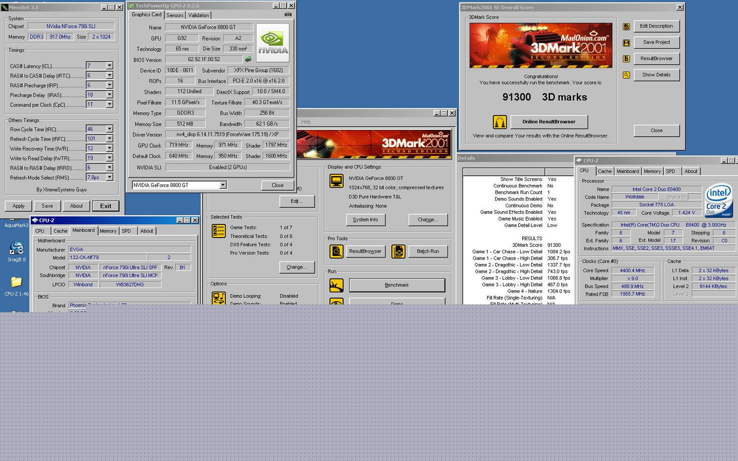Click Edit button in 3DMark2001 project section

tap(297, 201)
